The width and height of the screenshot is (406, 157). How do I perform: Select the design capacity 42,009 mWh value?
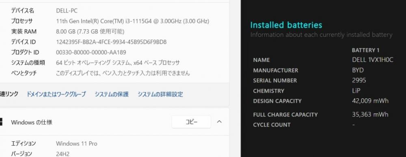(370, 101)
